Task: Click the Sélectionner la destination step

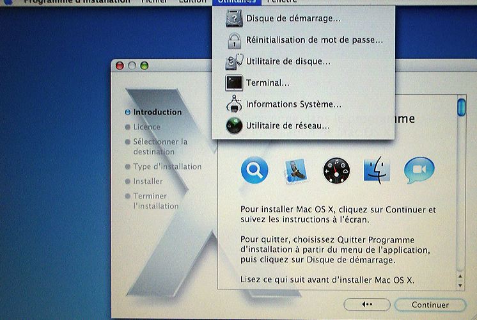Action: [x=157, y=147]
